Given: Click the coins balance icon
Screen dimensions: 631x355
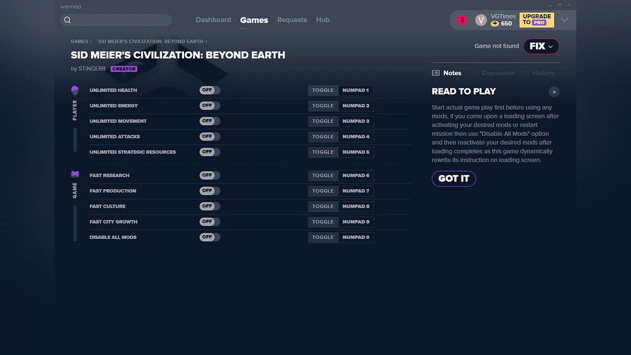Looking at the screenshot, I should 495,24.
